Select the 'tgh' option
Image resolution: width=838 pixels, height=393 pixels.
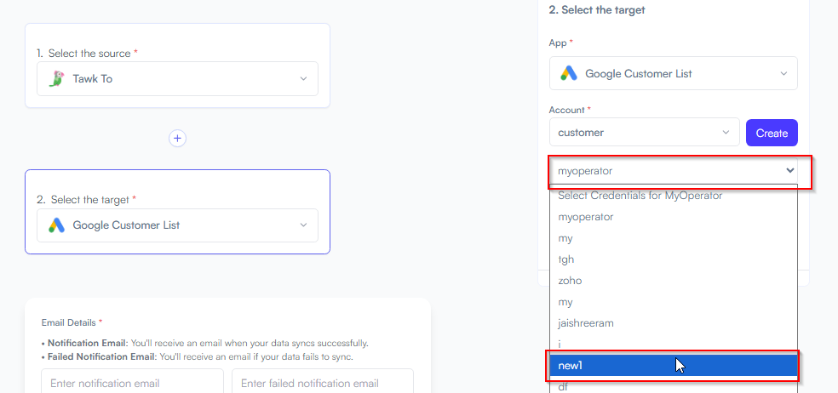click(674, 259)
